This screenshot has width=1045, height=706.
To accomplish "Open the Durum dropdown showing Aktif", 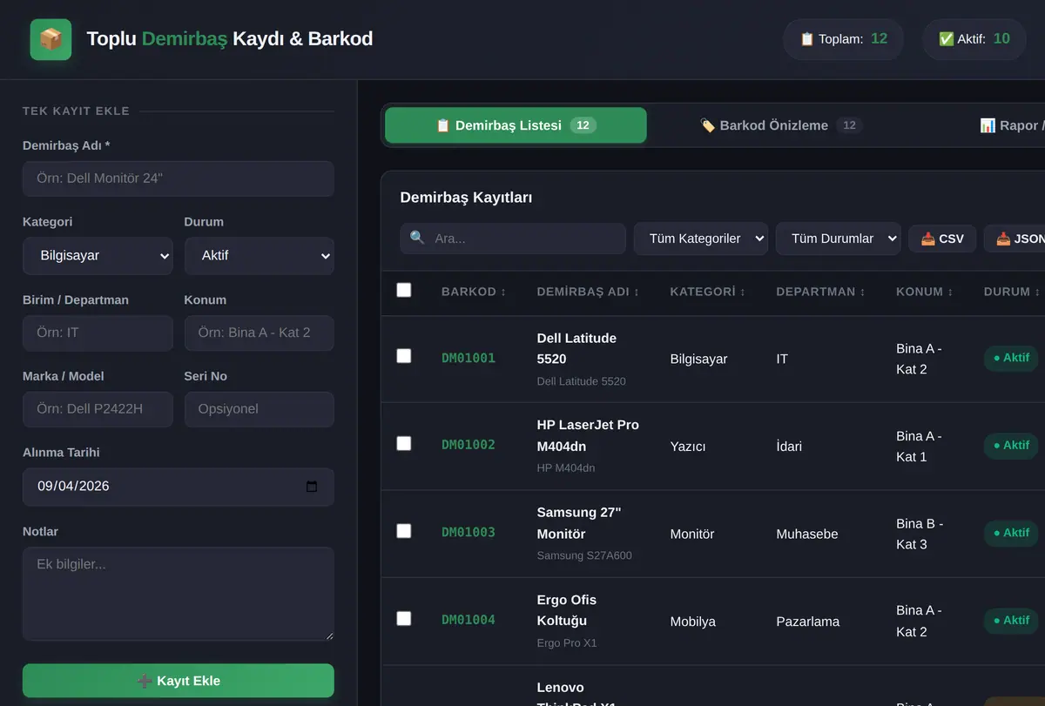I will point(259,256).
